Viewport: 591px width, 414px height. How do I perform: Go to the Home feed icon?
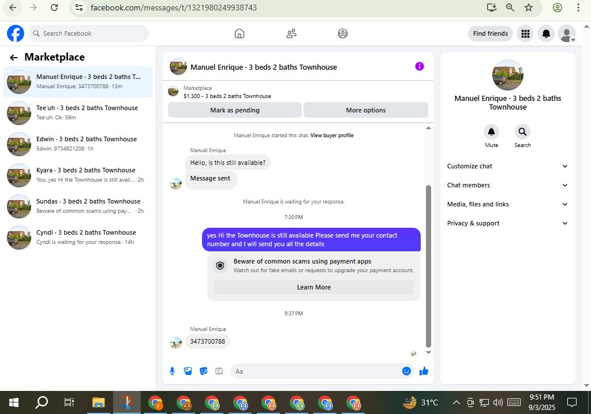240,33
